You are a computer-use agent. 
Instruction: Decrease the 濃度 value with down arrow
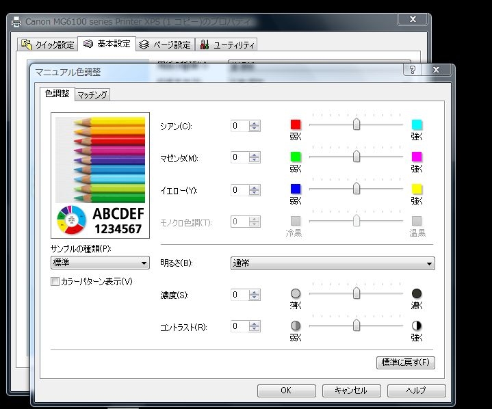[x=254, y=297]
